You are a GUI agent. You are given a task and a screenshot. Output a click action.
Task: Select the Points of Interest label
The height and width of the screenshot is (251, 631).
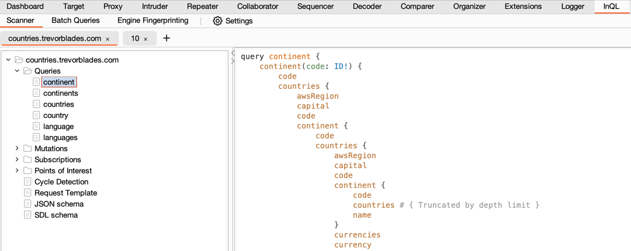[x=63, y=170]
